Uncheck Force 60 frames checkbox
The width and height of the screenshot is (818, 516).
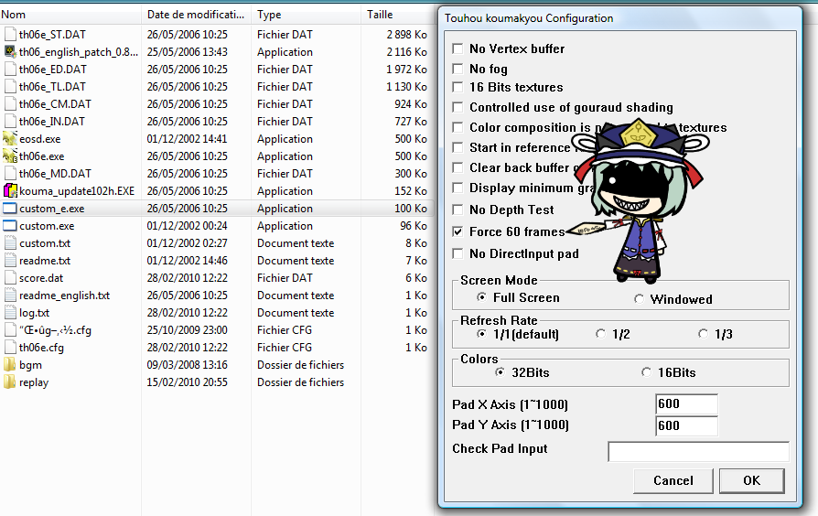(x=457, y=231)
